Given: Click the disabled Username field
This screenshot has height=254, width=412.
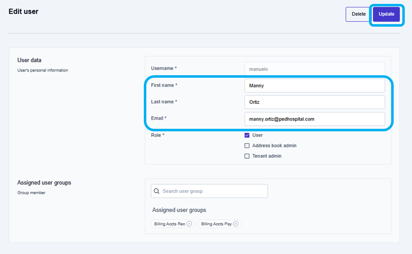Looking at the screenshot, I should click(x=315, y=69).
